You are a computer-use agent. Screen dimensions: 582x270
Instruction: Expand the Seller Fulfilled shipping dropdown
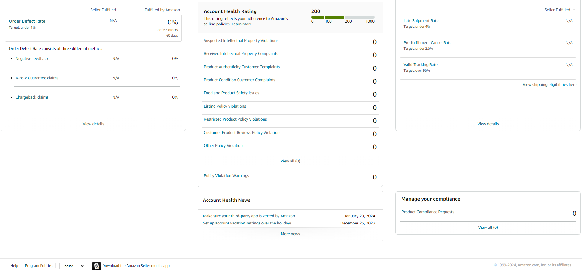click(x=560, y=10)
